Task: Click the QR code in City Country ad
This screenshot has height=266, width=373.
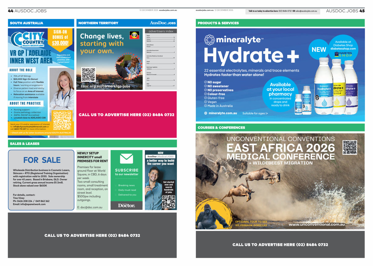Action: (62, 121)
